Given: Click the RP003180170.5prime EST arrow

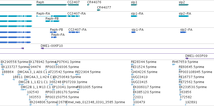Looking at the screenshot, I should point(47,95).
